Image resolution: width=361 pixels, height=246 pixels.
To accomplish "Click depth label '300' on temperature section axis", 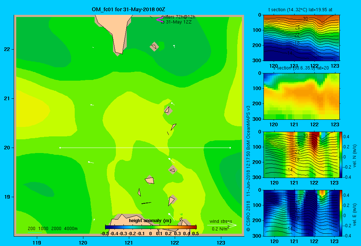I will pyautogui.click(x=257, y=60).
